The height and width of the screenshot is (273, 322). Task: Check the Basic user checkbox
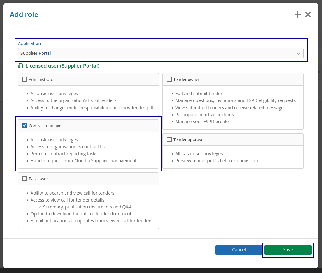point(25,179)
